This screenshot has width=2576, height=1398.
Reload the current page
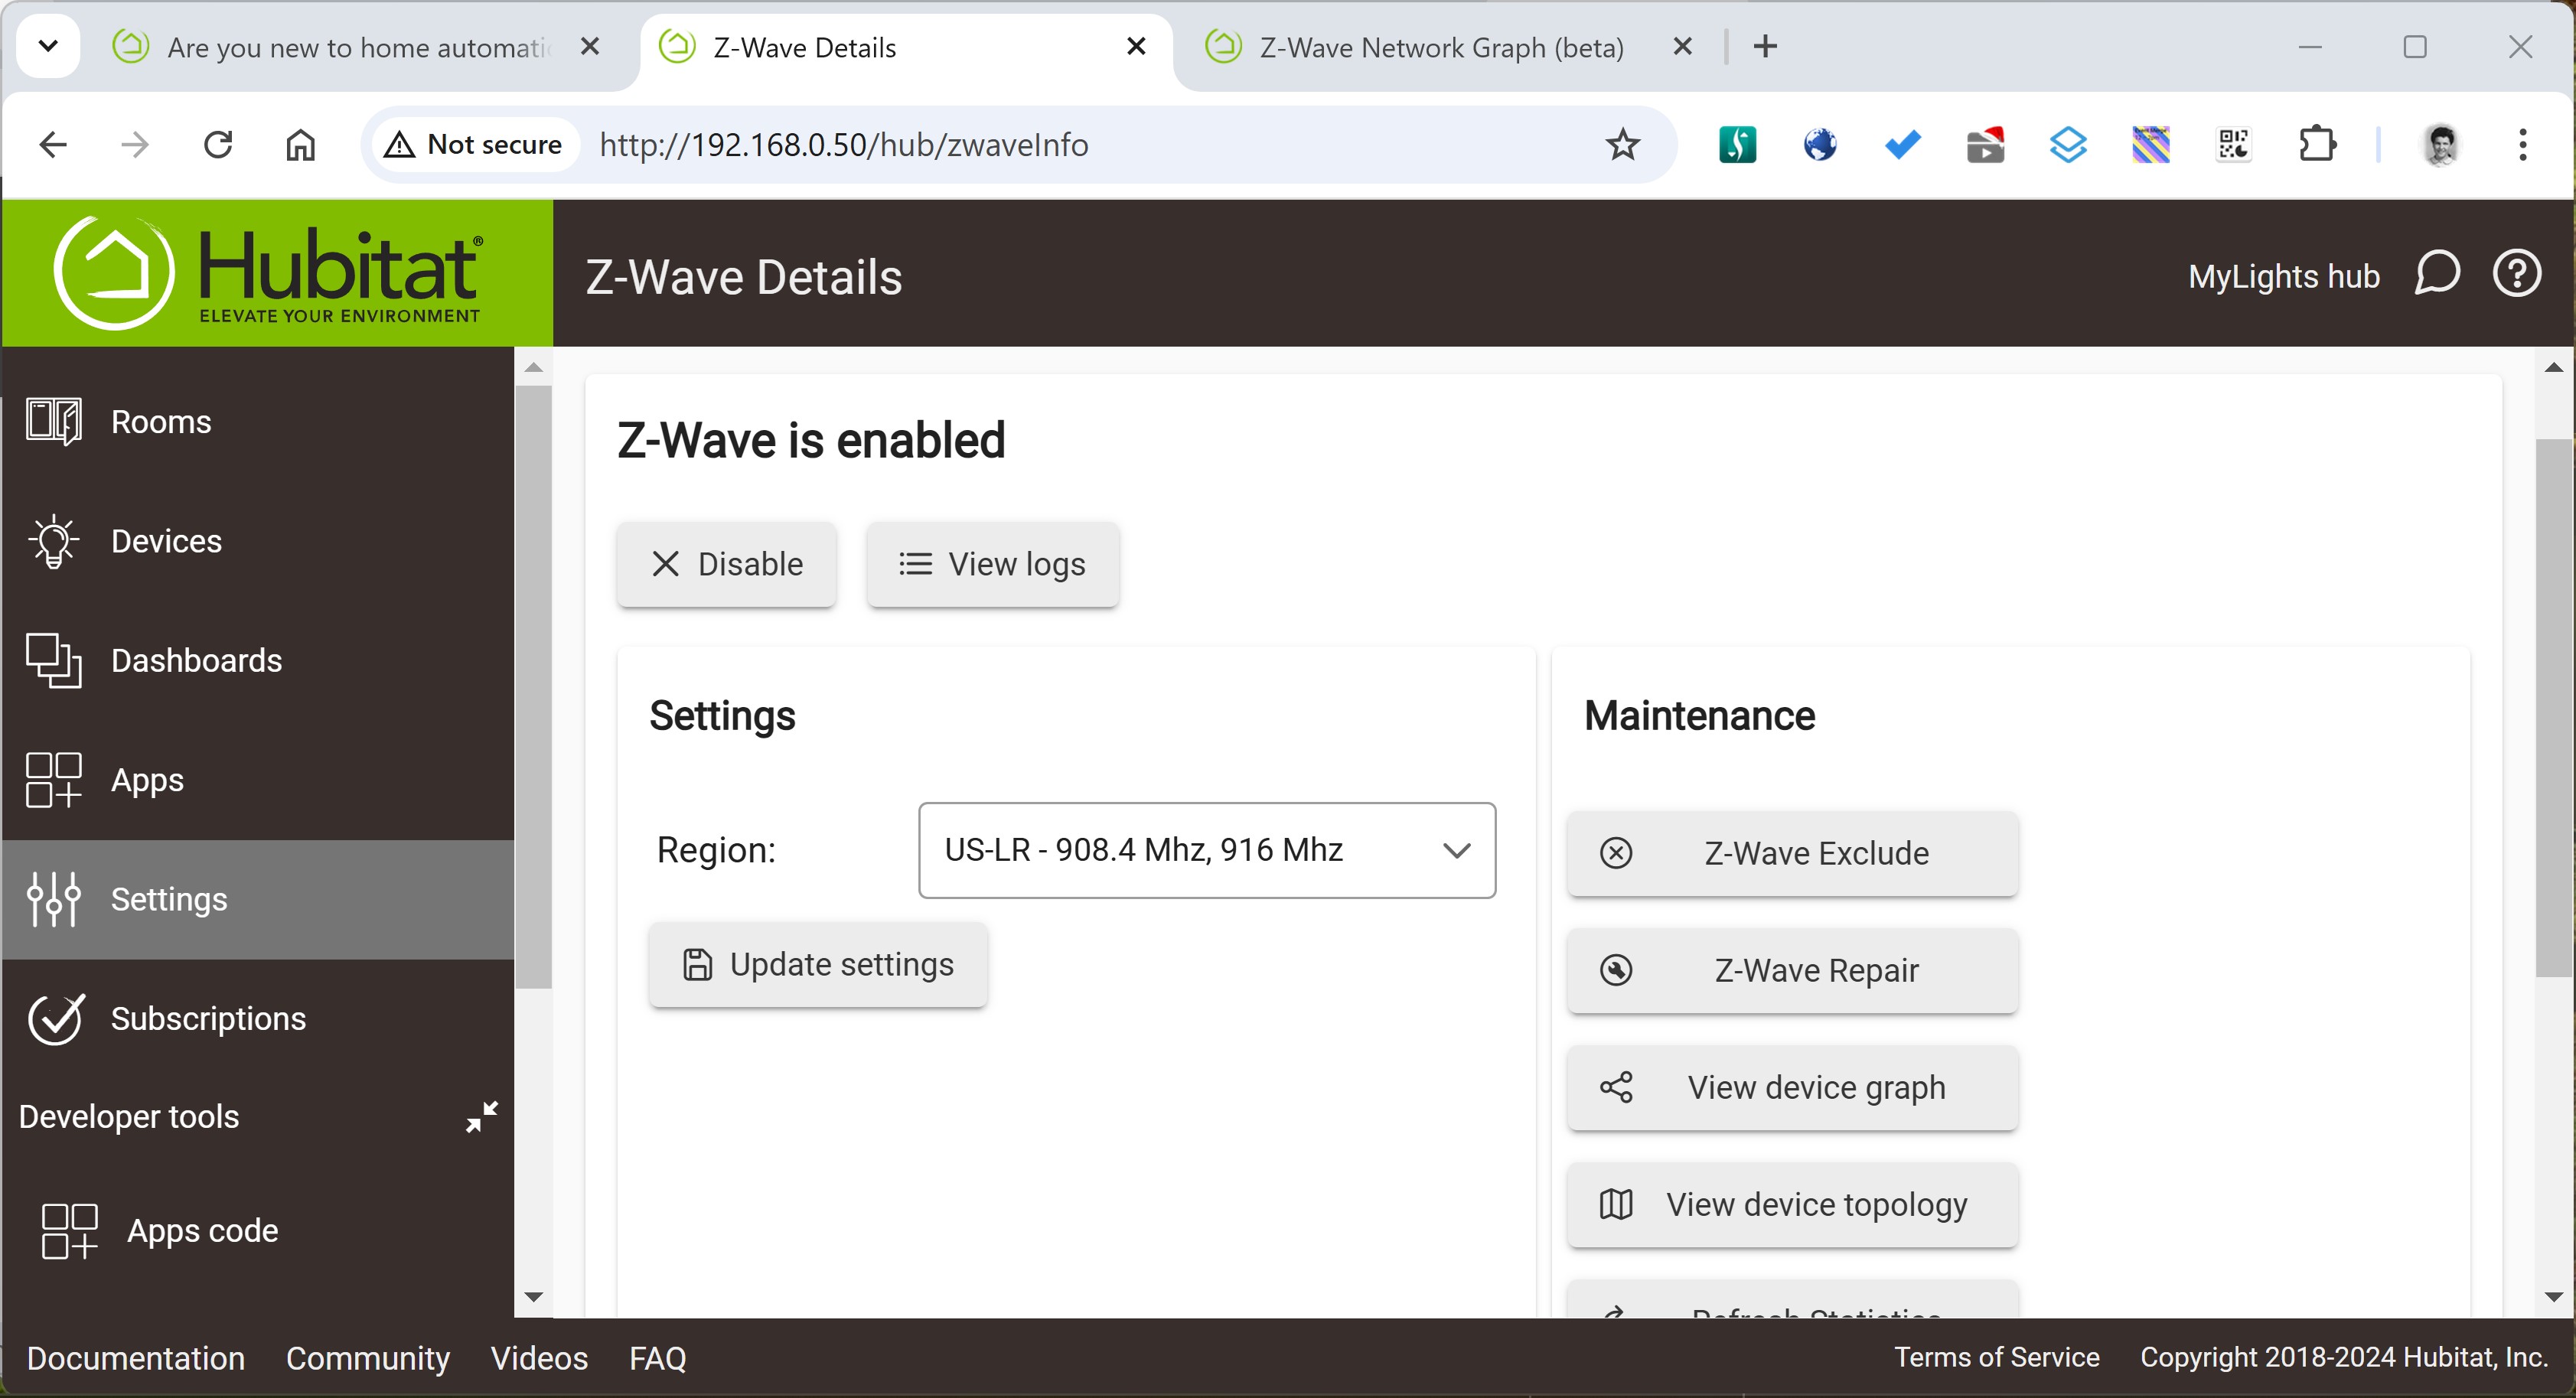[218, 145]
